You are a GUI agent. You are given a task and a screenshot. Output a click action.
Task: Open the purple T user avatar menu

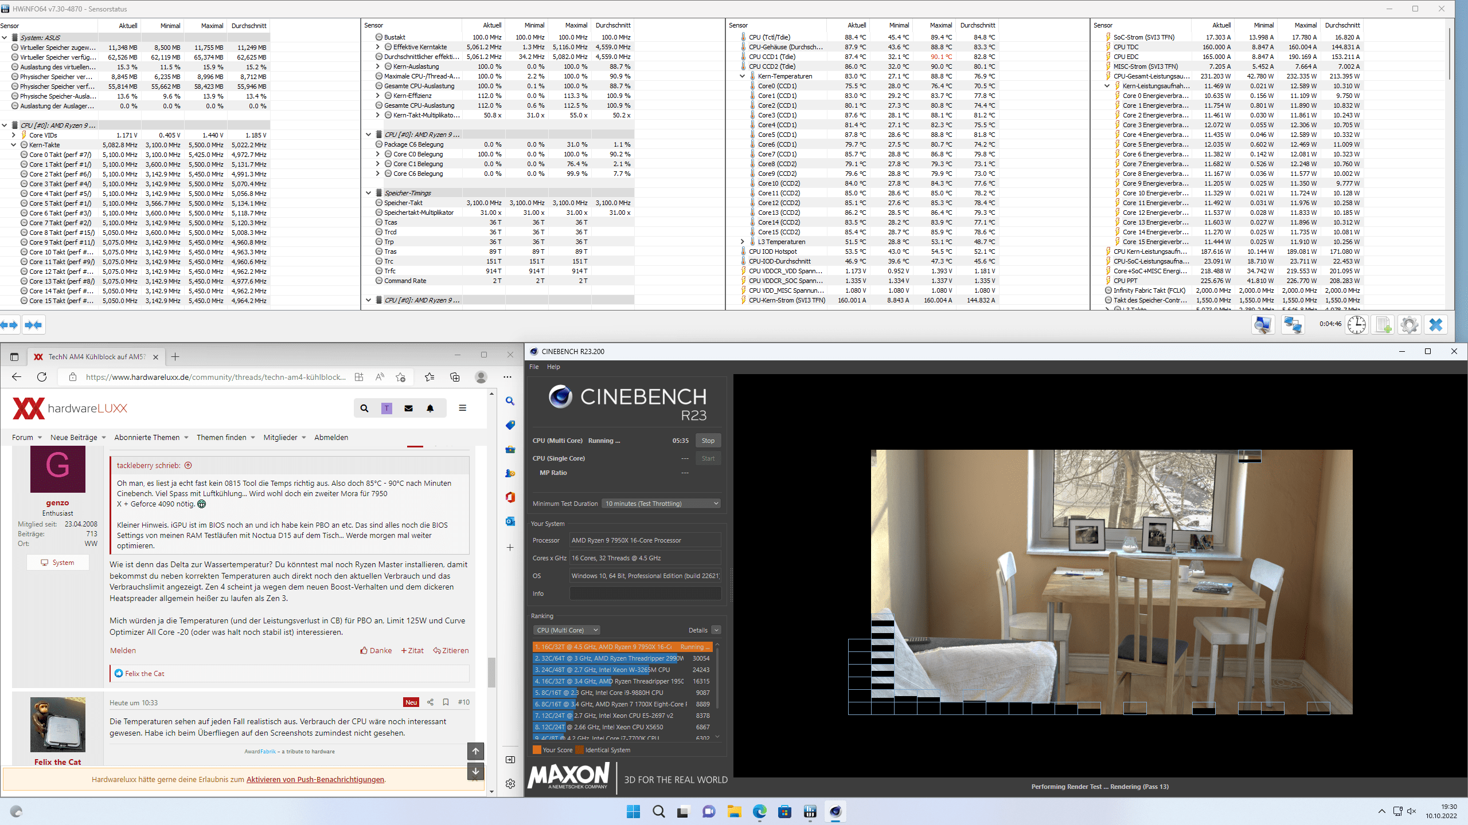pyautogui.click(x=387, y=408)
